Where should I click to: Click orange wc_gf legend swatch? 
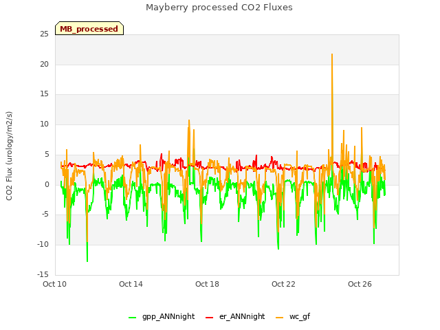tap(280, 317)
